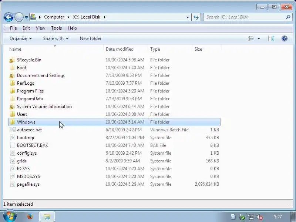Click the greyed Forward navigation arrow
Image resolution: width=296 pixels, height=222 pixels.
19,17
